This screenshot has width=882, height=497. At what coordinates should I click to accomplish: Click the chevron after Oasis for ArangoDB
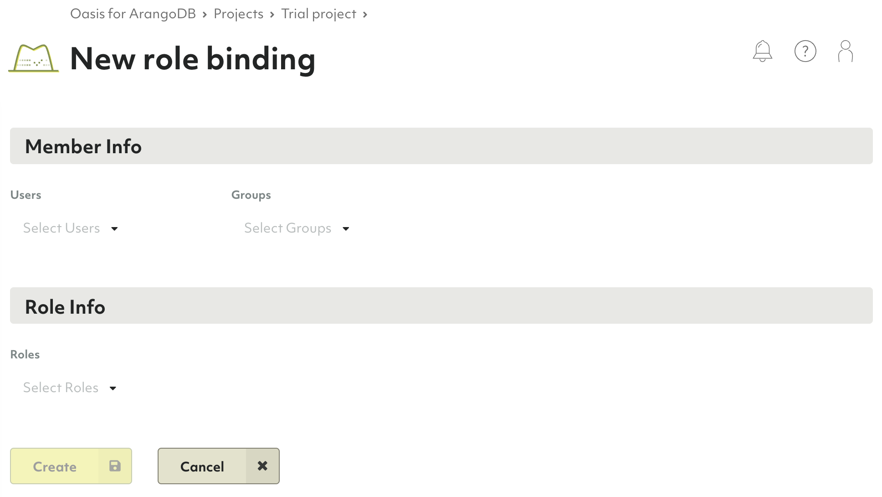205,15
